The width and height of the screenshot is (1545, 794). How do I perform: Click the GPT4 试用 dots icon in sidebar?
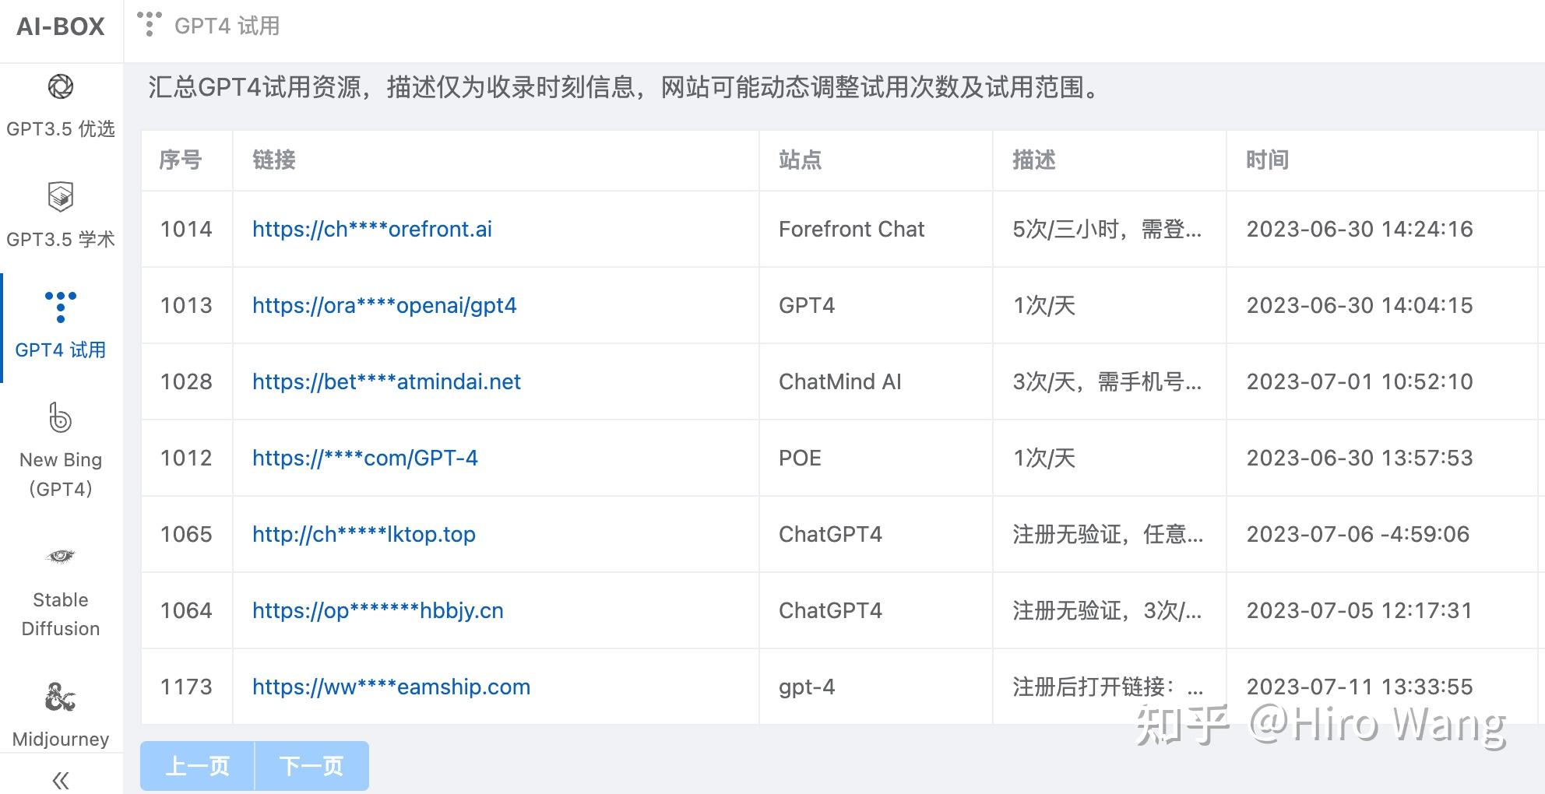(x=61, y=307)
